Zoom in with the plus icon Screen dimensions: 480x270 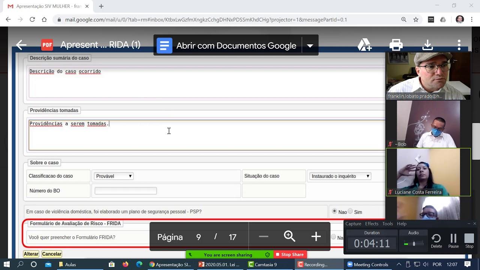316,237
